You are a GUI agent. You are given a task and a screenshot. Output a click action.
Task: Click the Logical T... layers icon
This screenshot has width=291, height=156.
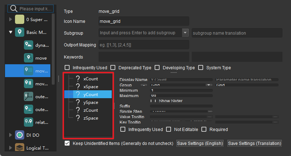pos(20,147)
